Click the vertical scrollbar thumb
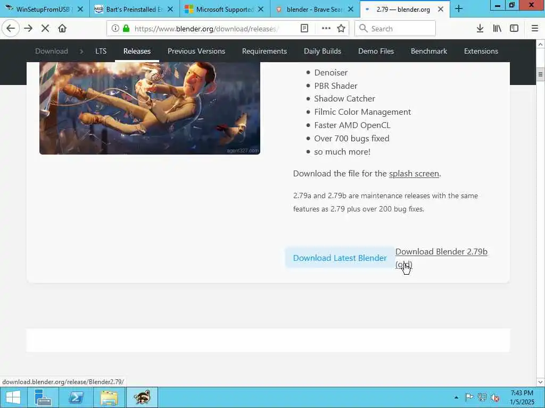This screenshot has width=545, height=408. pyautogui.click(x=540, y=74)
